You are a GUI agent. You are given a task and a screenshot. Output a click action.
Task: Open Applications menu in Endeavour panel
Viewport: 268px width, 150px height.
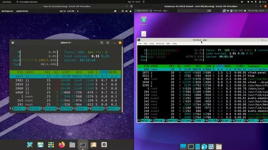[141, 10]
